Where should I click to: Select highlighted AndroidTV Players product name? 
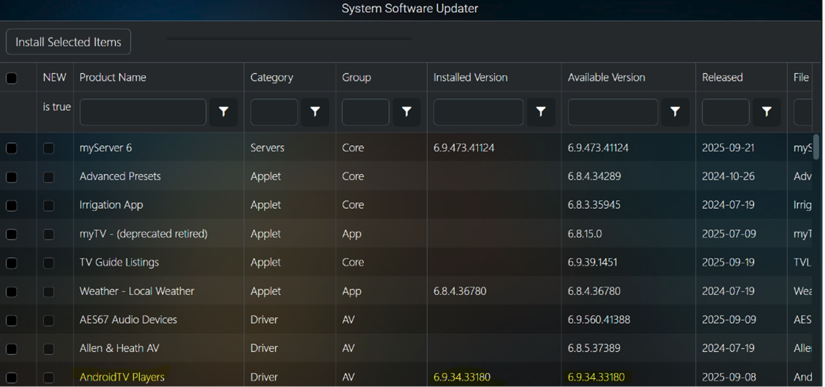tap(122, 377)
